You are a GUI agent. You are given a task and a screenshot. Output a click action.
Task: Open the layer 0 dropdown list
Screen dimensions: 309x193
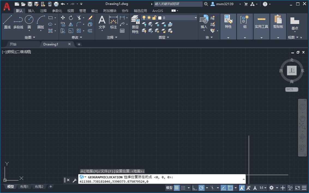point(196,18)
